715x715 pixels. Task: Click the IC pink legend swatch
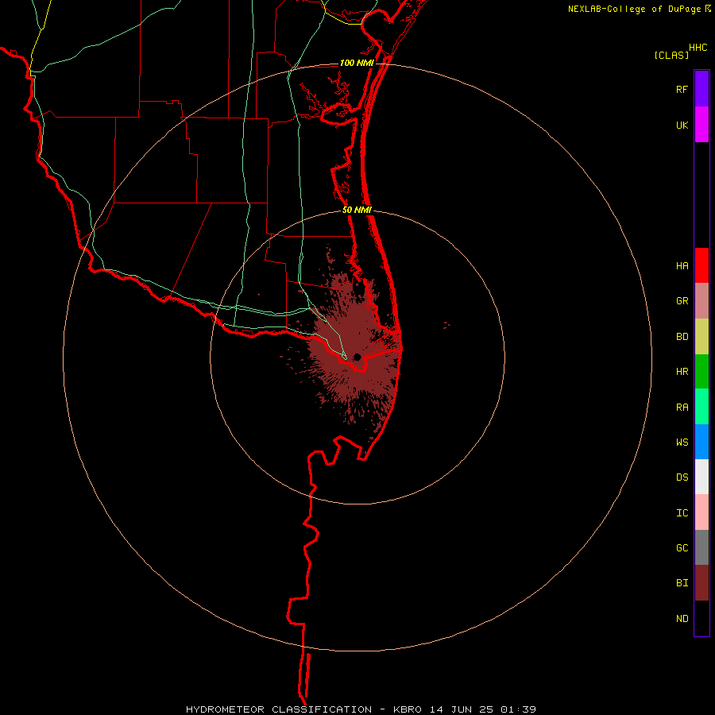pos(701,512)
